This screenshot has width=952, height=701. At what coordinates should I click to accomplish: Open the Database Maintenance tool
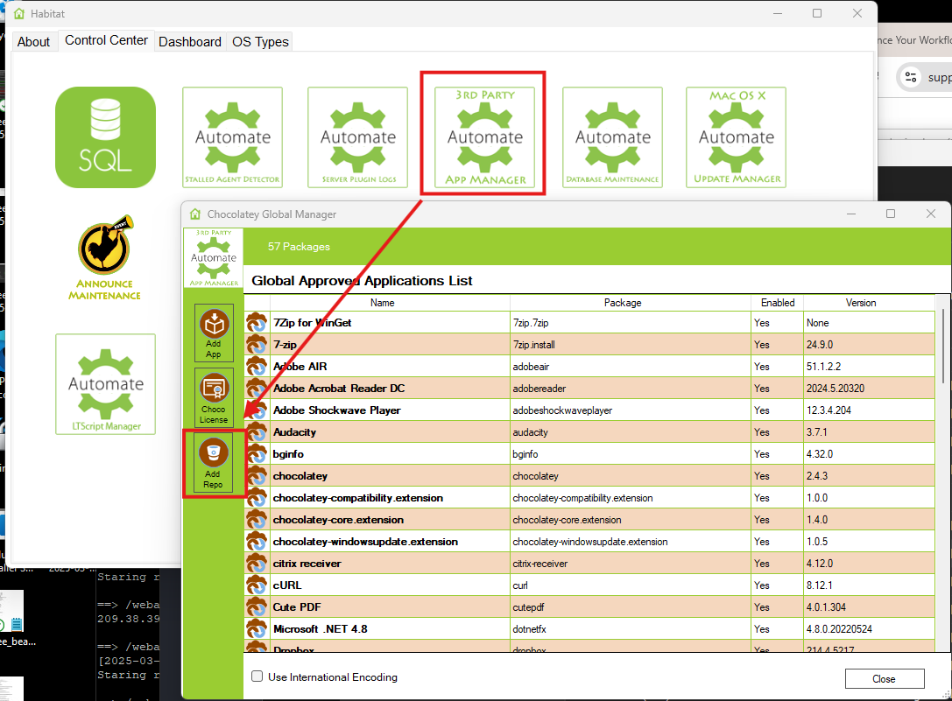[x=612, y=137]
